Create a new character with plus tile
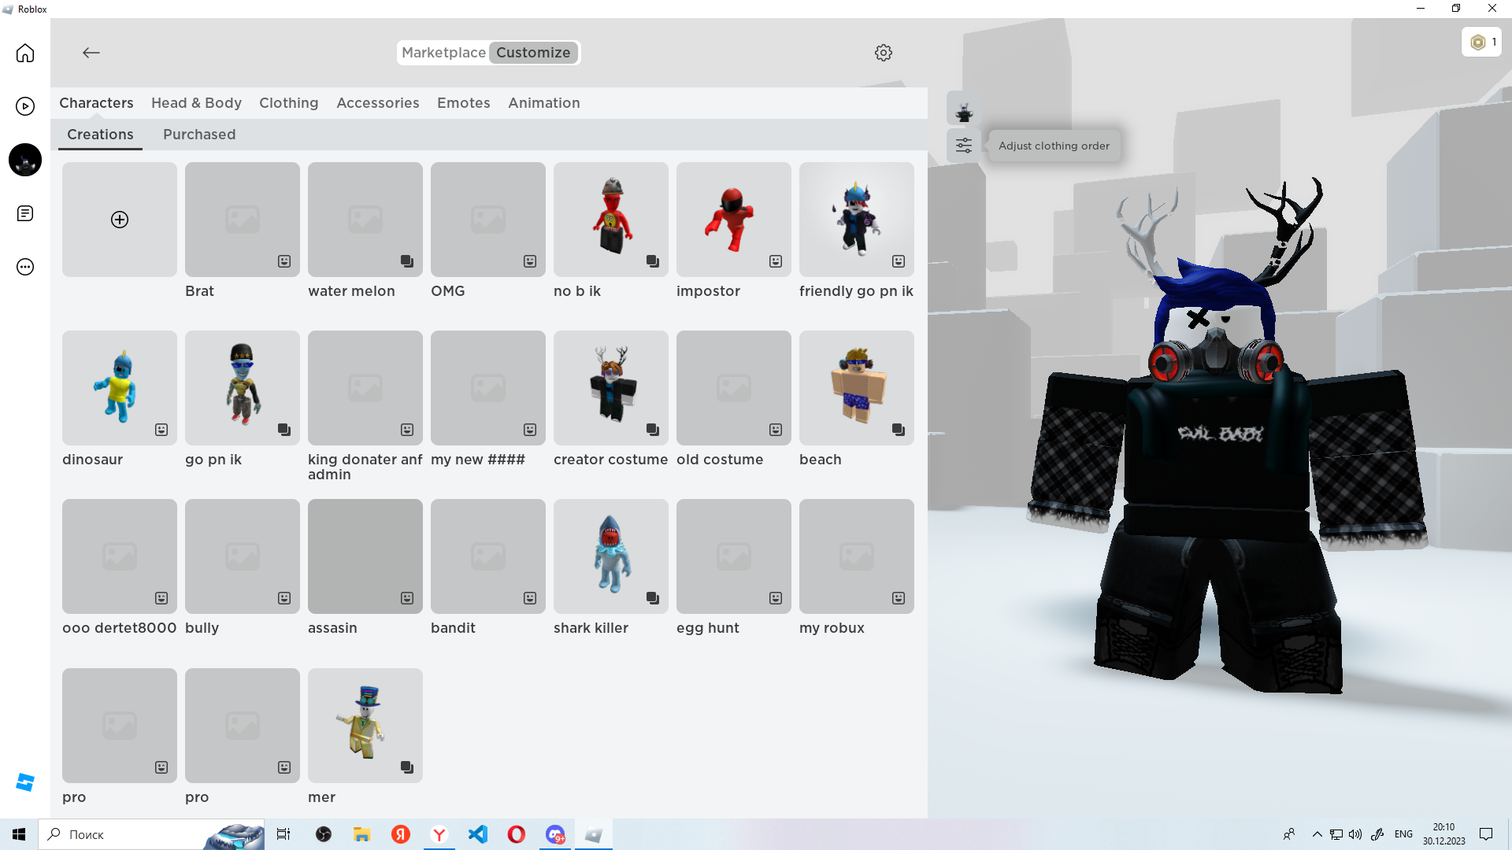The height and width of the screenshot is (850, 1512). tap(120, 220)
